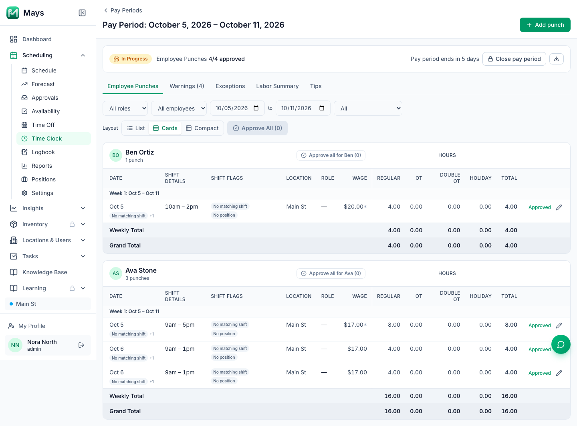Switch to Exceptions tab
The image size is (577, 426).
[230, 86]
